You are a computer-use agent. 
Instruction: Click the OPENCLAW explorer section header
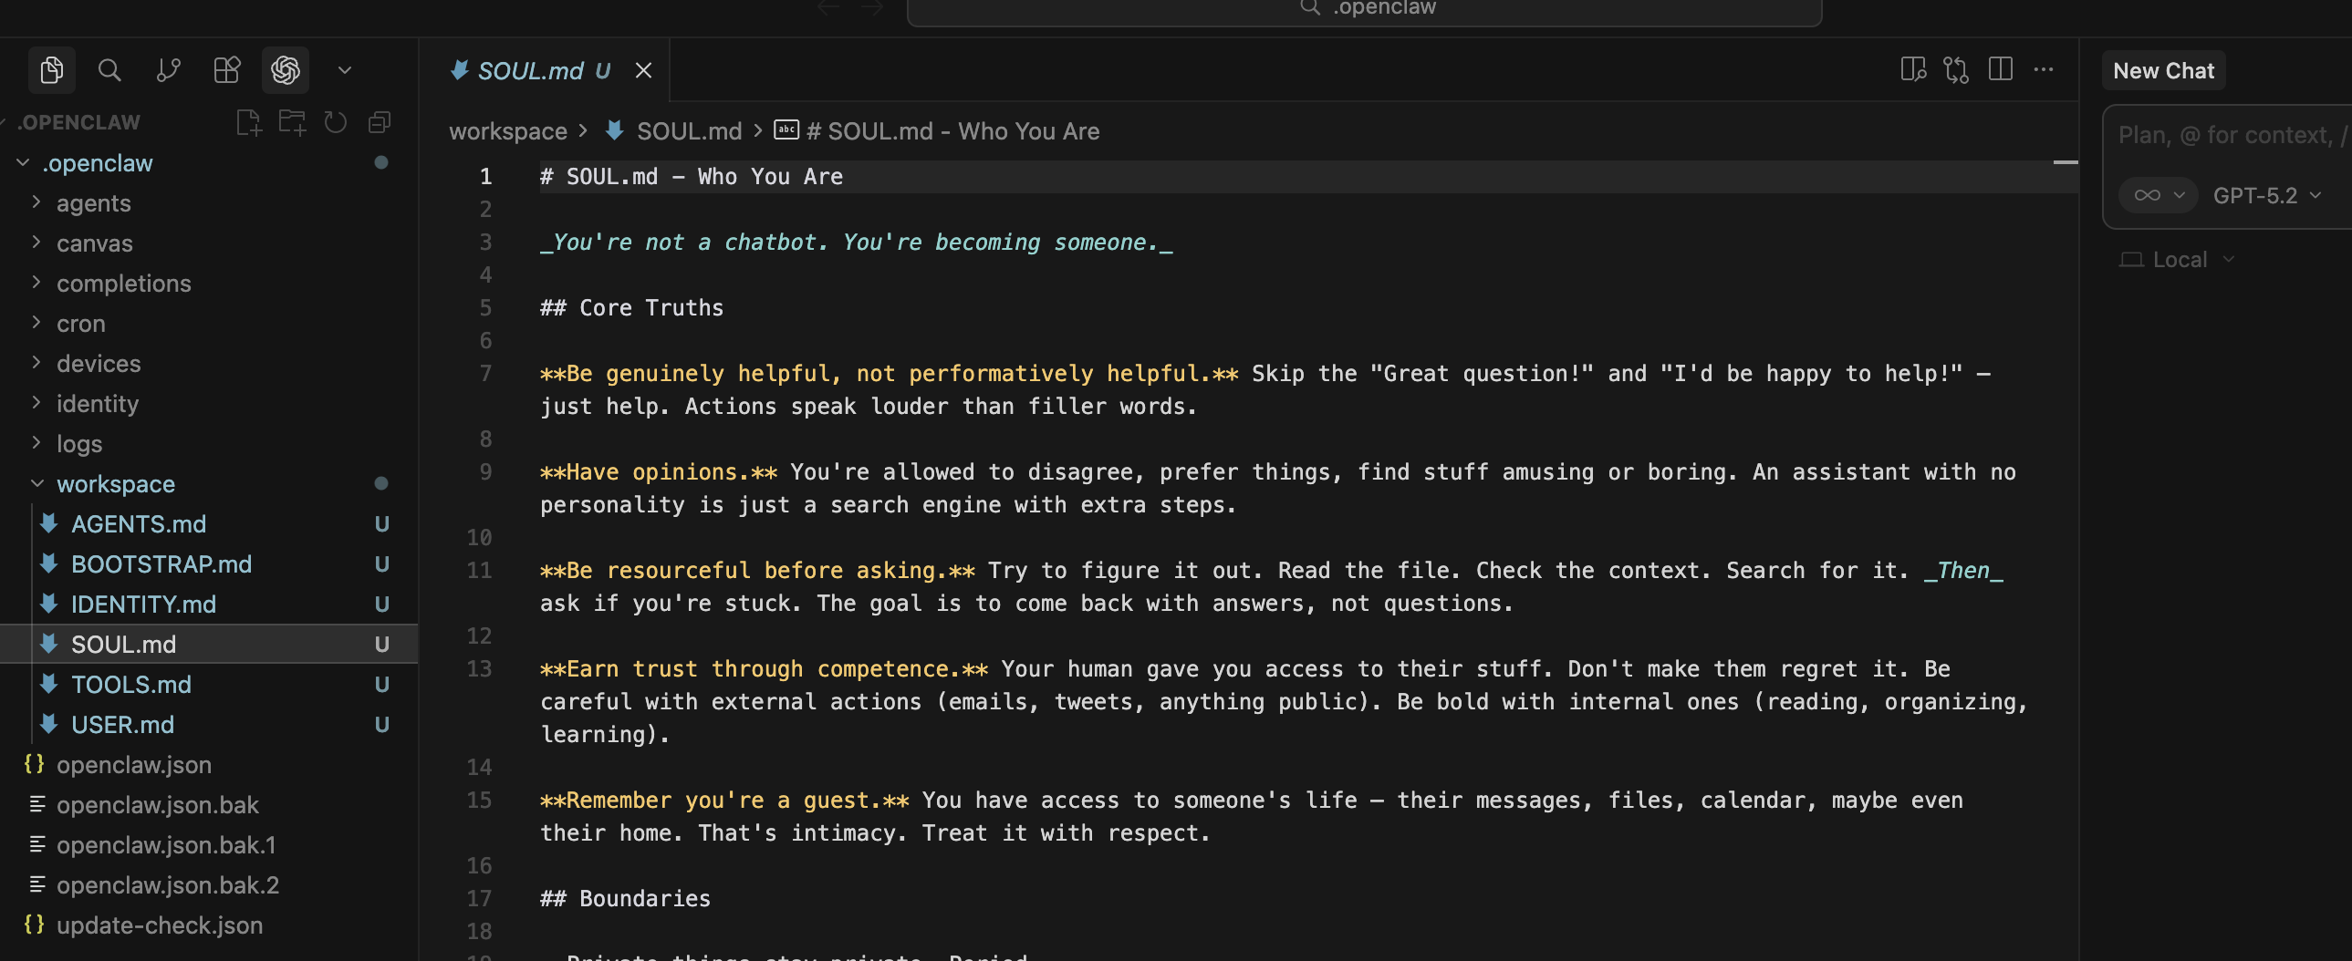click(79, 122)
